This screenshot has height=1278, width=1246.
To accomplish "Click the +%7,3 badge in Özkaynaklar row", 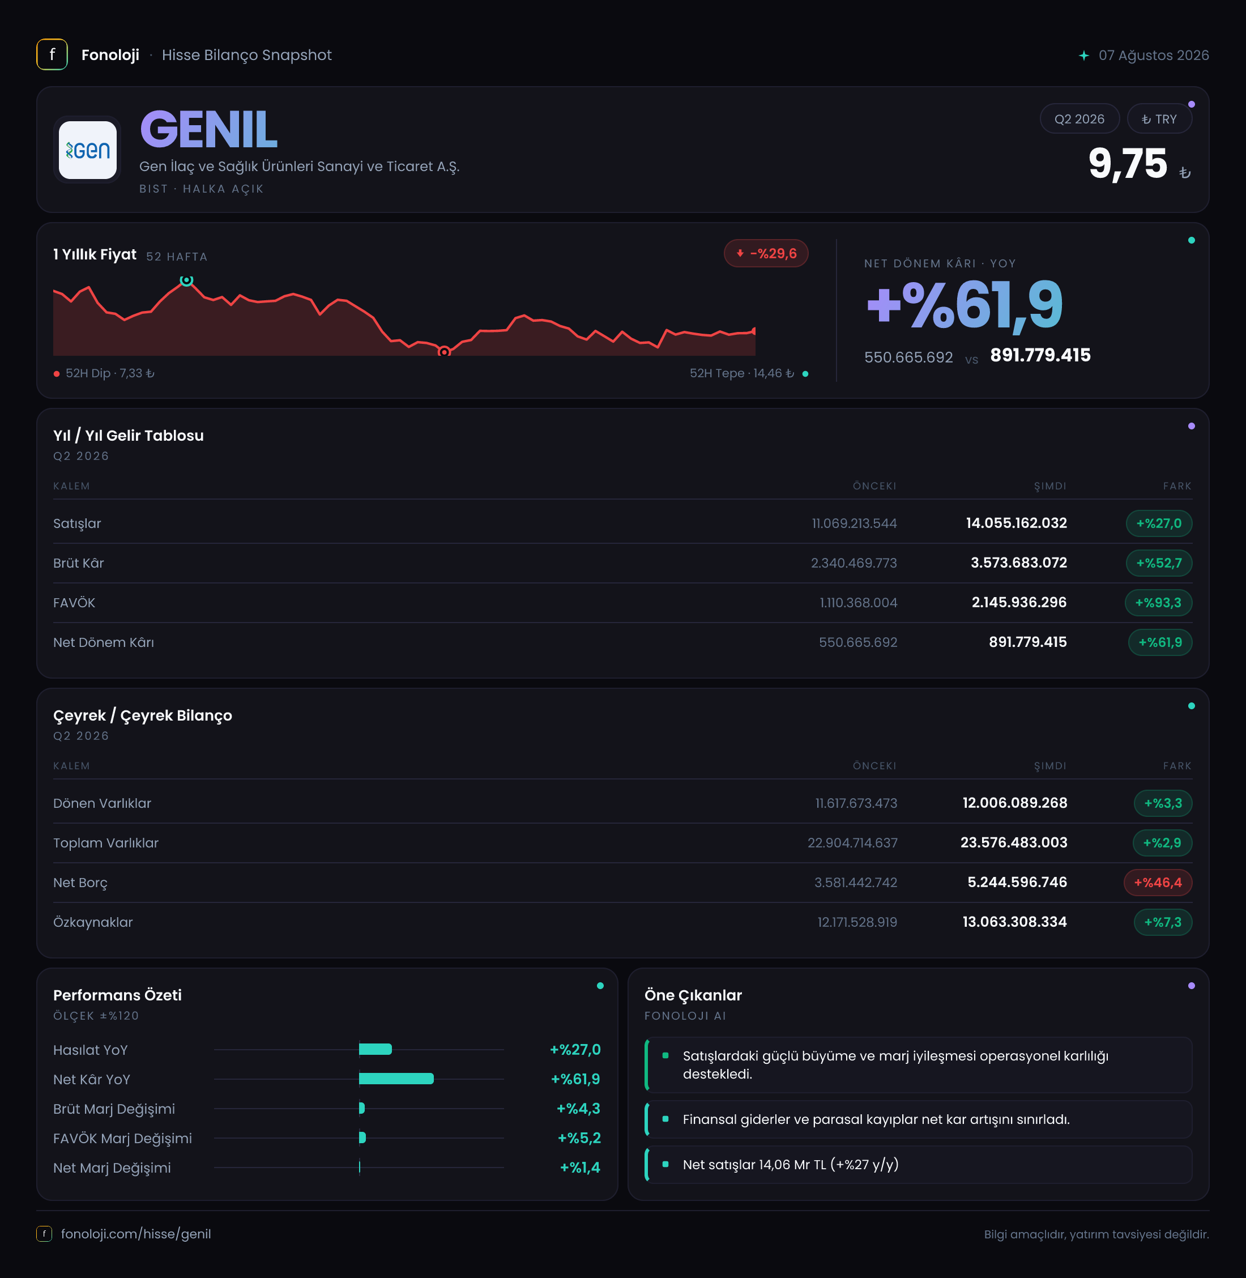I will coord(1162,922).
